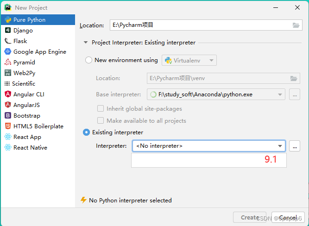This screenshot has height=226, width=309.
Task: Click the Angular CLI icon
Action: (8, 94)
